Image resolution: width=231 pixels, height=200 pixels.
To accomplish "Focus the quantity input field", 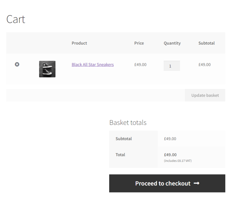I will click(172, 66).
